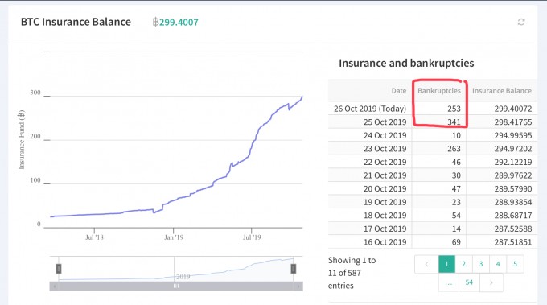Jump to last page 54
Screen dimensions: 547x305
pos(469,282)
